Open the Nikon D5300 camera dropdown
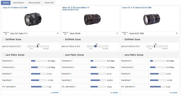The width and height of the screenshot is (181, 96). 94,34
